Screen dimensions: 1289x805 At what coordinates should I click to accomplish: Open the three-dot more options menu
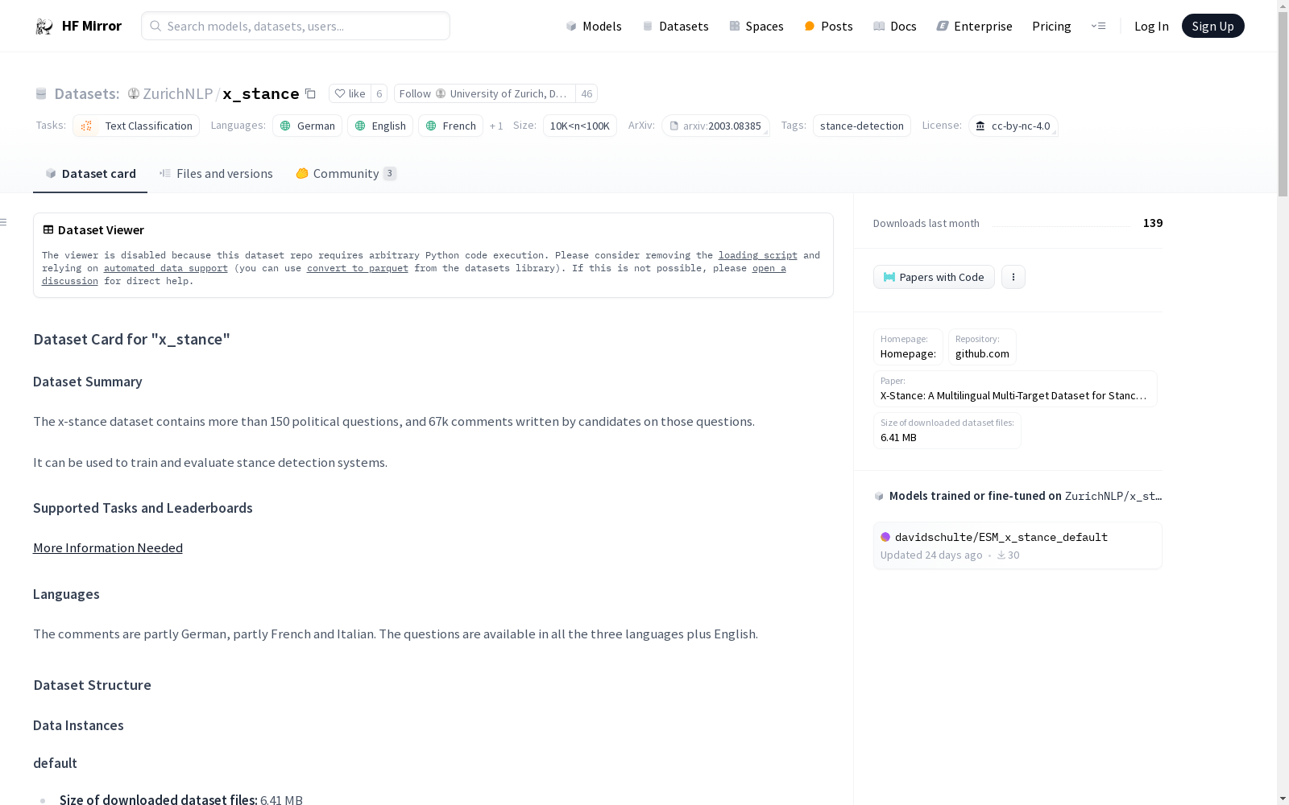[x=1013, y=277]
